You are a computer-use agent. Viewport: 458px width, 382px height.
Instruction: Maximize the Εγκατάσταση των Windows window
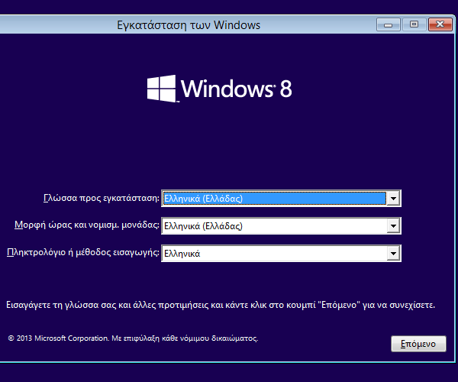coord(414,24)
